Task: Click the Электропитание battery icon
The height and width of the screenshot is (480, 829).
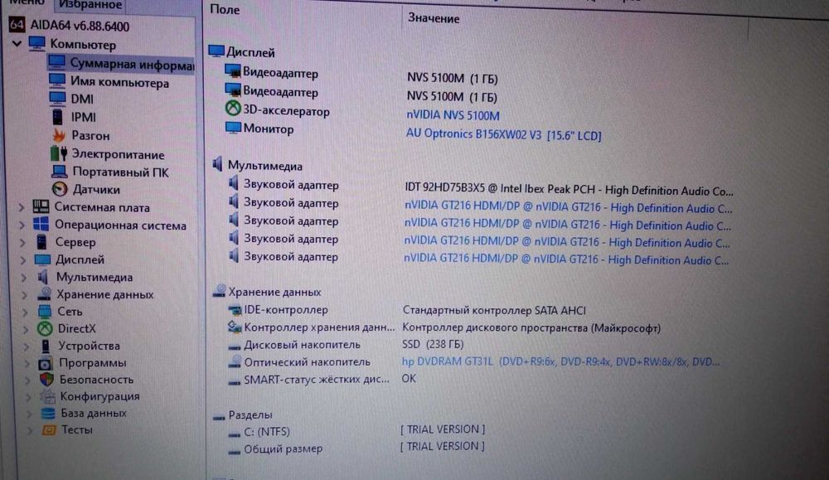Action: tap(59, 154)
